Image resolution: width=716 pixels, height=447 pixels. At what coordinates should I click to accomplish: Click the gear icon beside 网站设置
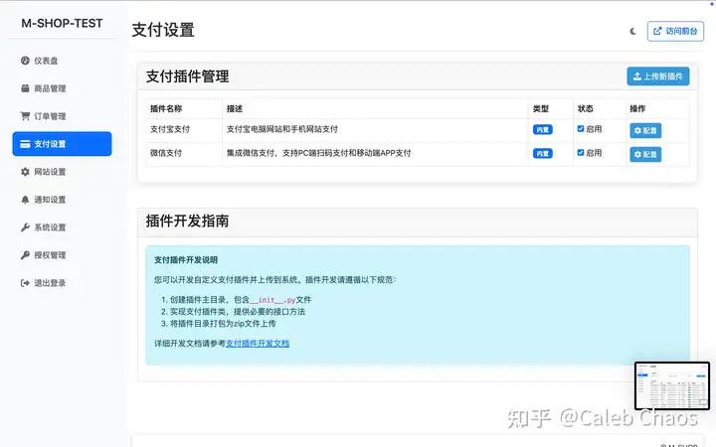[x=25, y=172]
